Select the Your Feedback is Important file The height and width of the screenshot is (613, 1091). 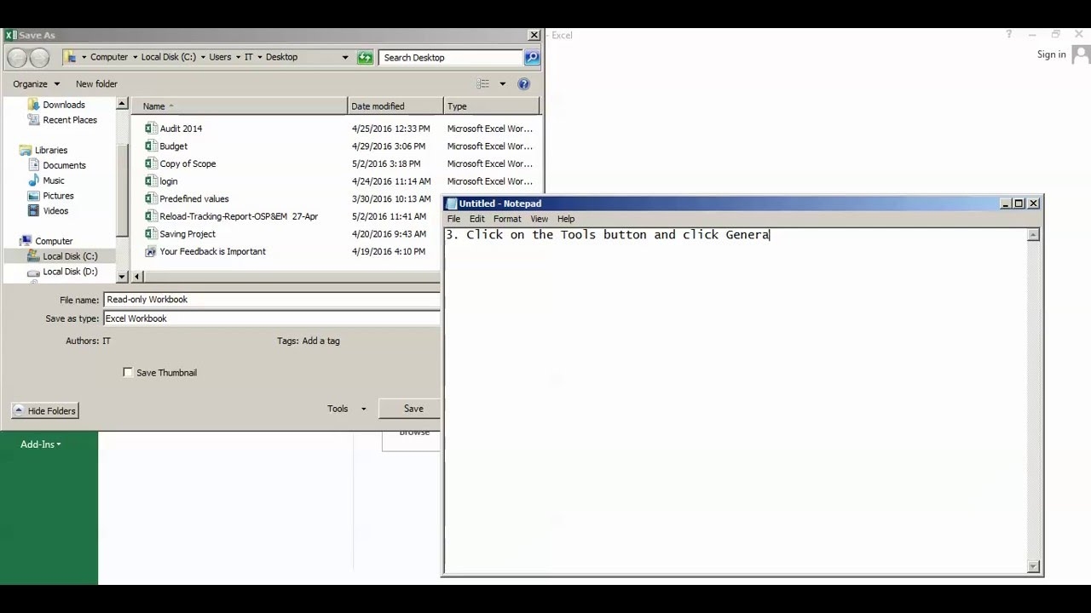coord(212,252)
